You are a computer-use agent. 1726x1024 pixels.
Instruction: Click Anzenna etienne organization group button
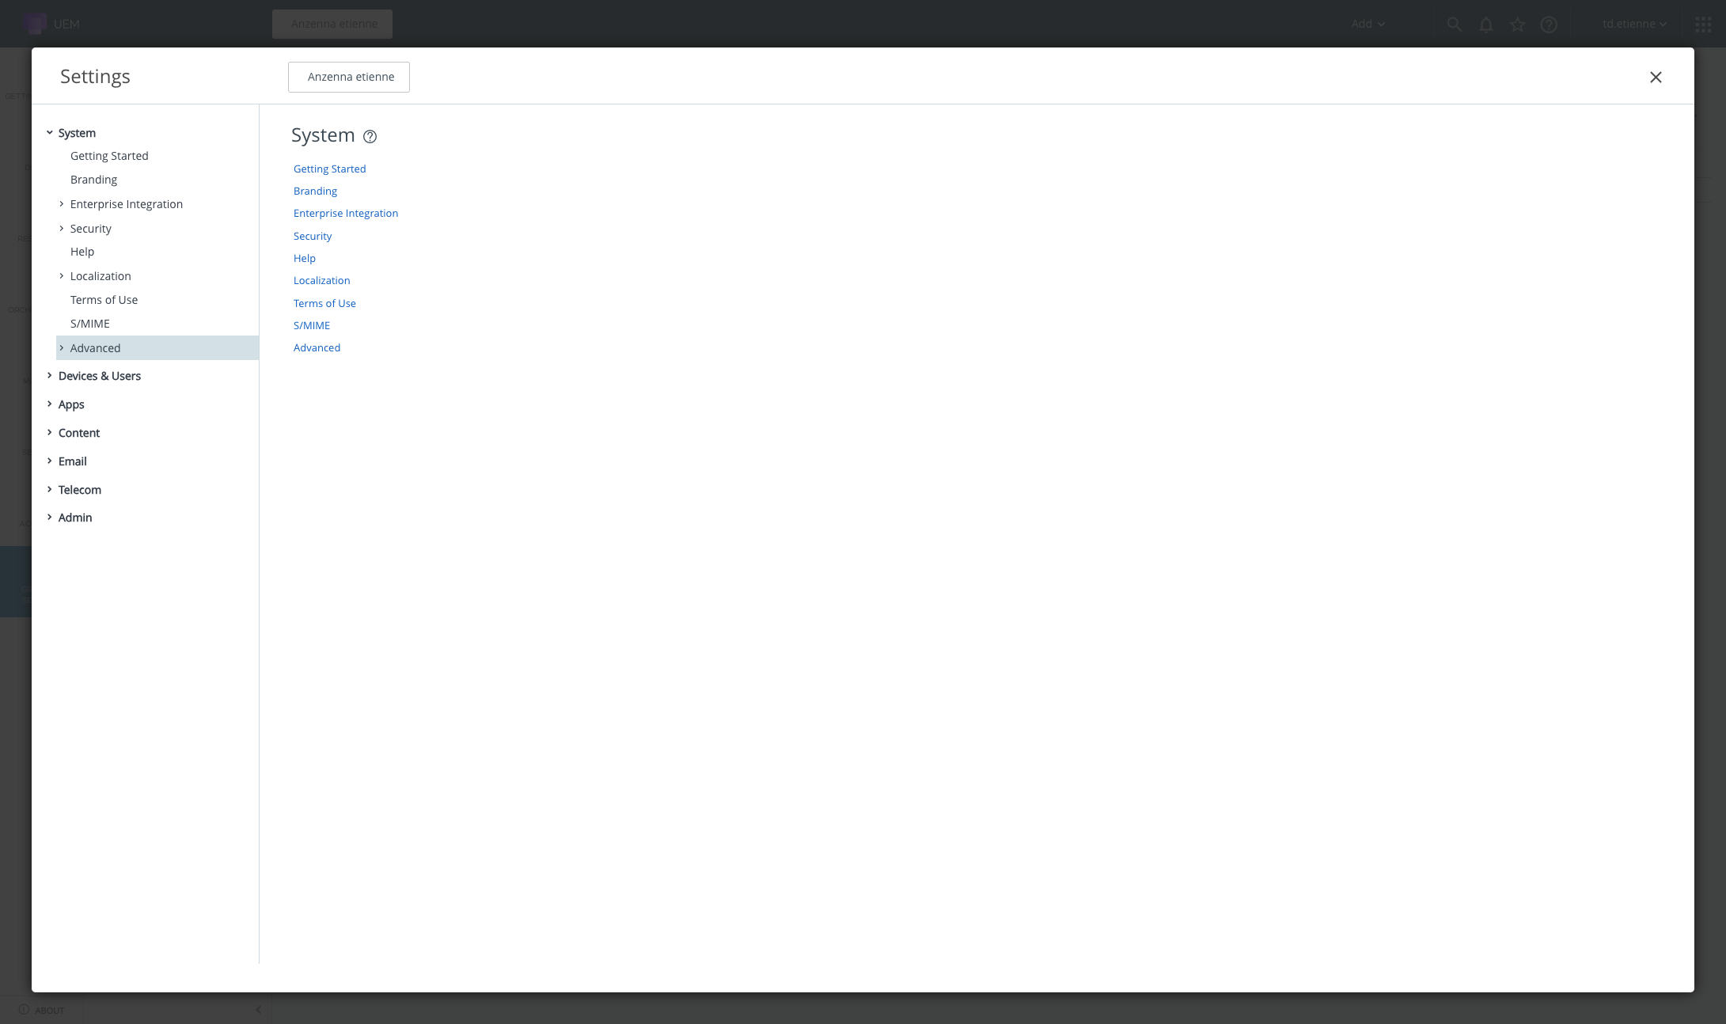point(349,77)
